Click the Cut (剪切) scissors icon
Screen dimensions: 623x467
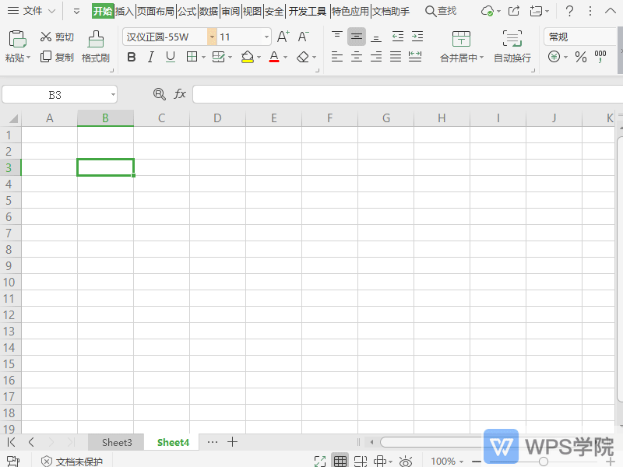pos(46,37)
